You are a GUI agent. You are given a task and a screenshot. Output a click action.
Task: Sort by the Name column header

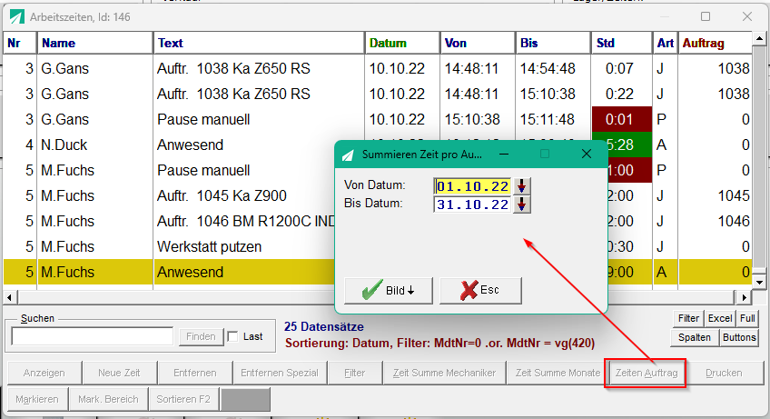coord(94,44)
